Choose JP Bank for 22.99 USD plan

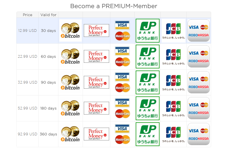coord(148,57)
